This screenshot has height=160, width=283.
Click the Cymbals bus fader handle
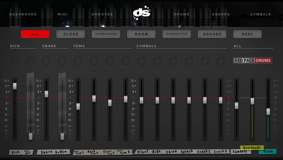click(237, 106)
